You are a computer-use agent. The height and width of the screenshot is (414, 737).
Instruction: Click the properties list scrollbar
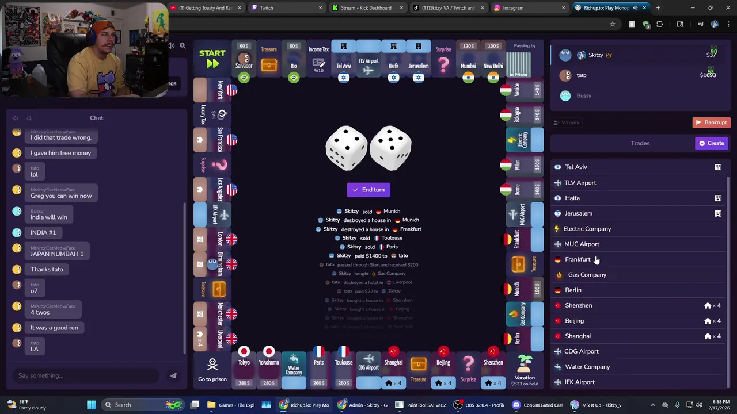pos(729,282)
